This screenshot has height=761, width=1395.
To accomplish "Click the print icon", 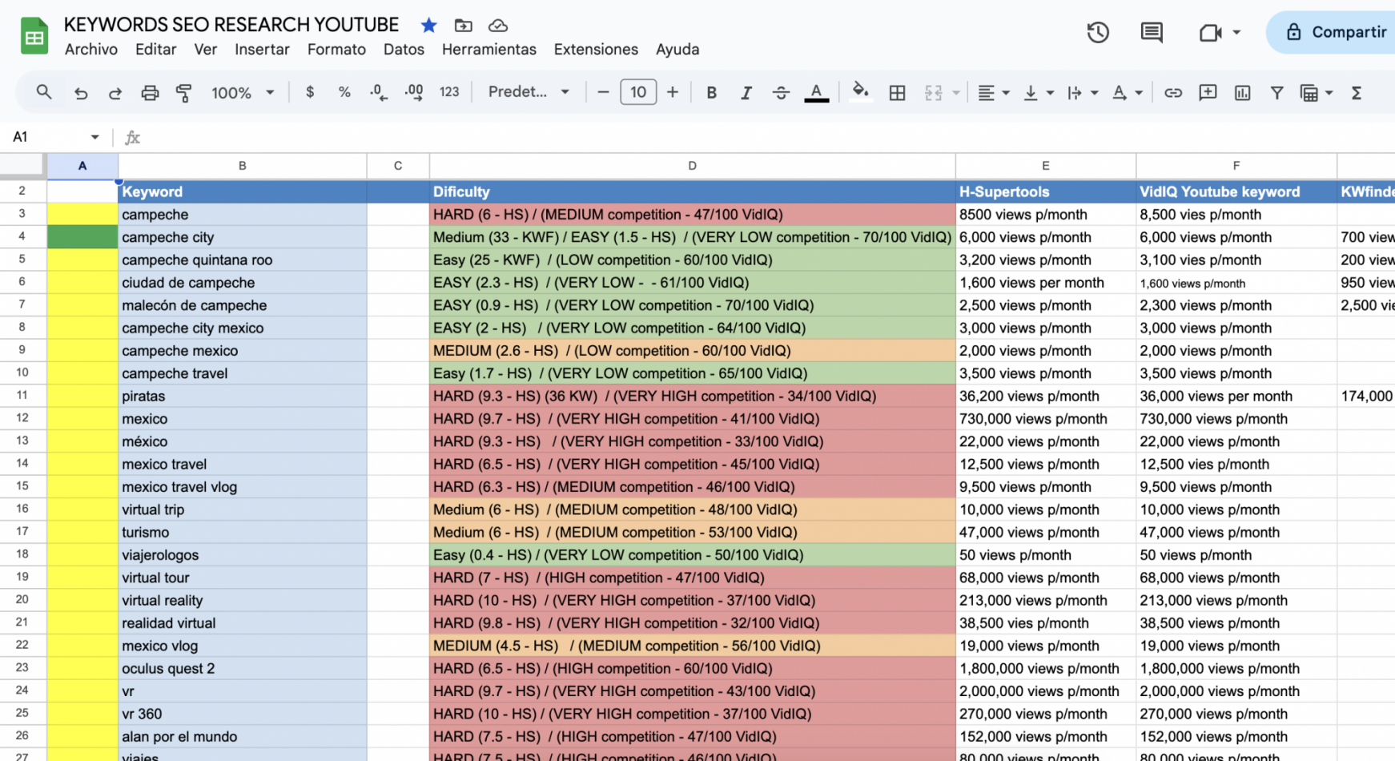I will pos(150,93).
